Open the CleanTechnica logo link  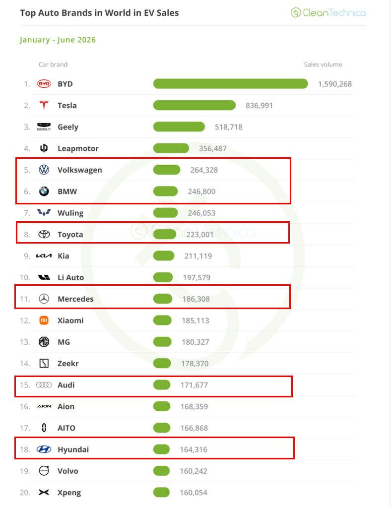[x=328, y=12]
